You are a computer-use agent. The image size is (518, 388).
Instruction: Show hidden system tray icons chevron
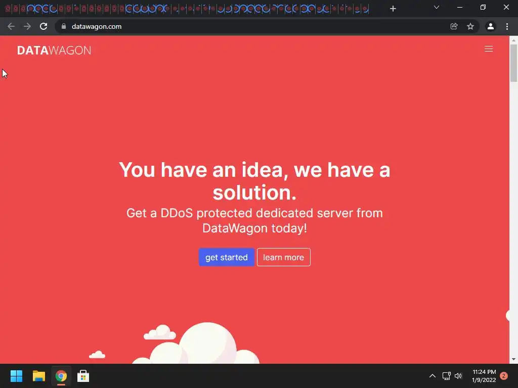(432, 376)
